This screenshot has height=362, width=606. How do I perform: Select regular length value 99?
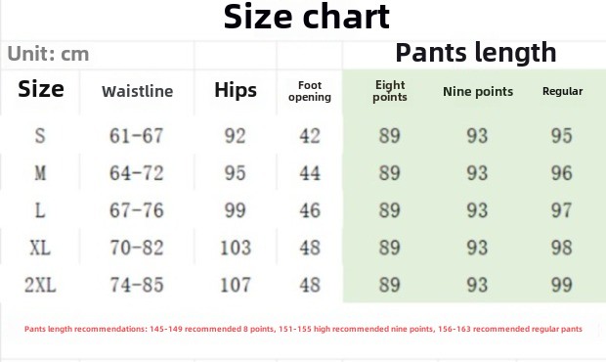pyautogui.click(x=562, y=285)
